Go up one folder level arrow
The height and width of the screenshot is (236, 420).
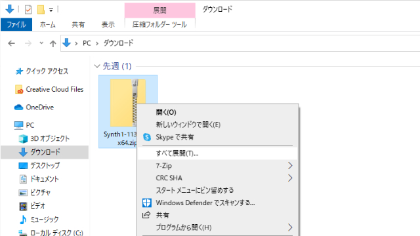(x=53, y=43)
